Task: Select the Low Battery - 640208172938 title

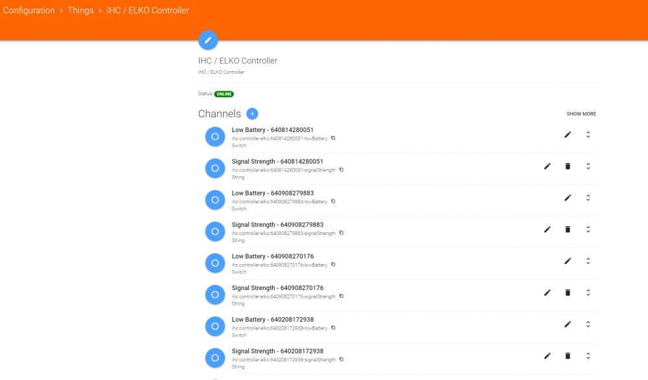Action: click(273, 319)
